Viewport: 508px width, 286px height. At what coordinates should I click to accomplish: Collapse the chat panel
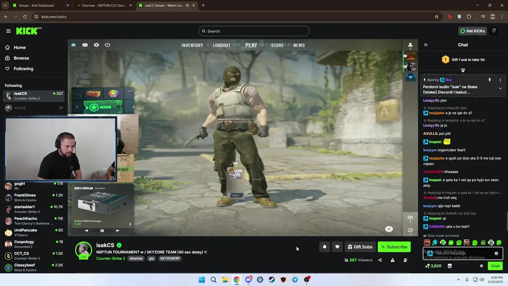(x=426, y=45)
